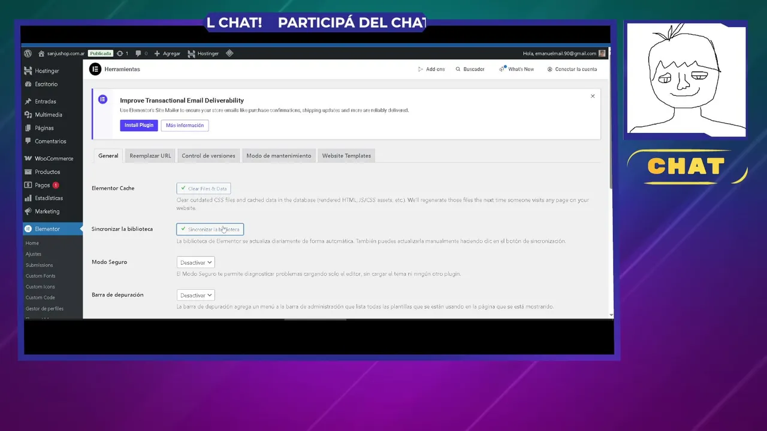Click the Elementor icon in the notice banner
Image resolution: width=767 pixels, height=431 pixels.
(102, 99)
